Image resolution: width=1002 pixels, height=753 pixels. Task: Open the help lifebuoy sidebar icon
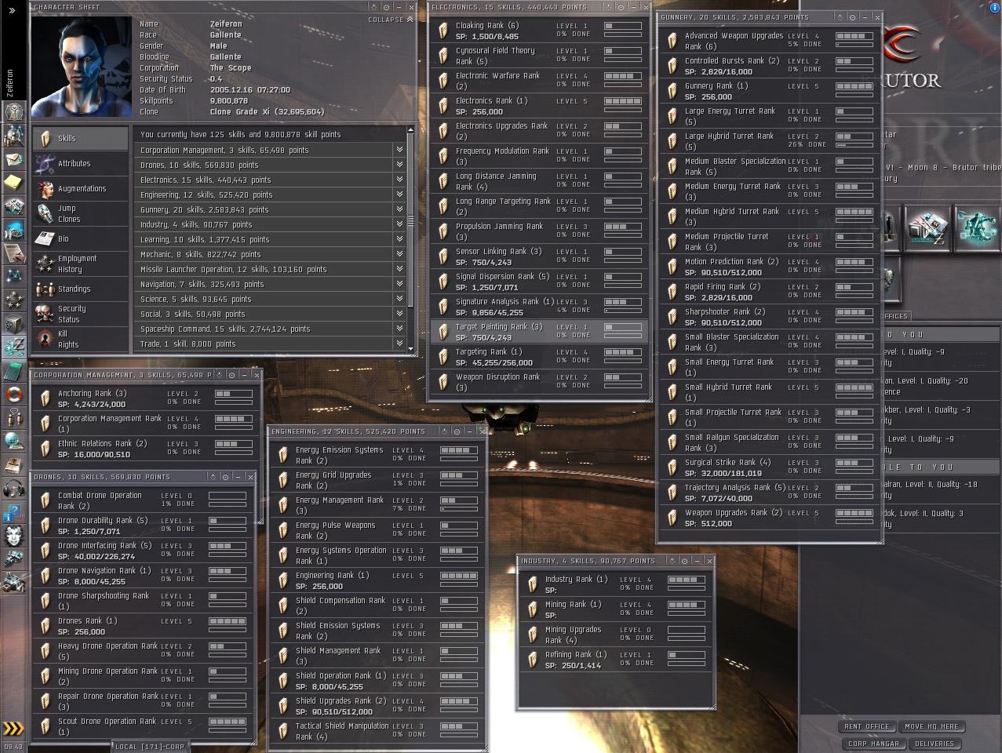click(13, 393)
